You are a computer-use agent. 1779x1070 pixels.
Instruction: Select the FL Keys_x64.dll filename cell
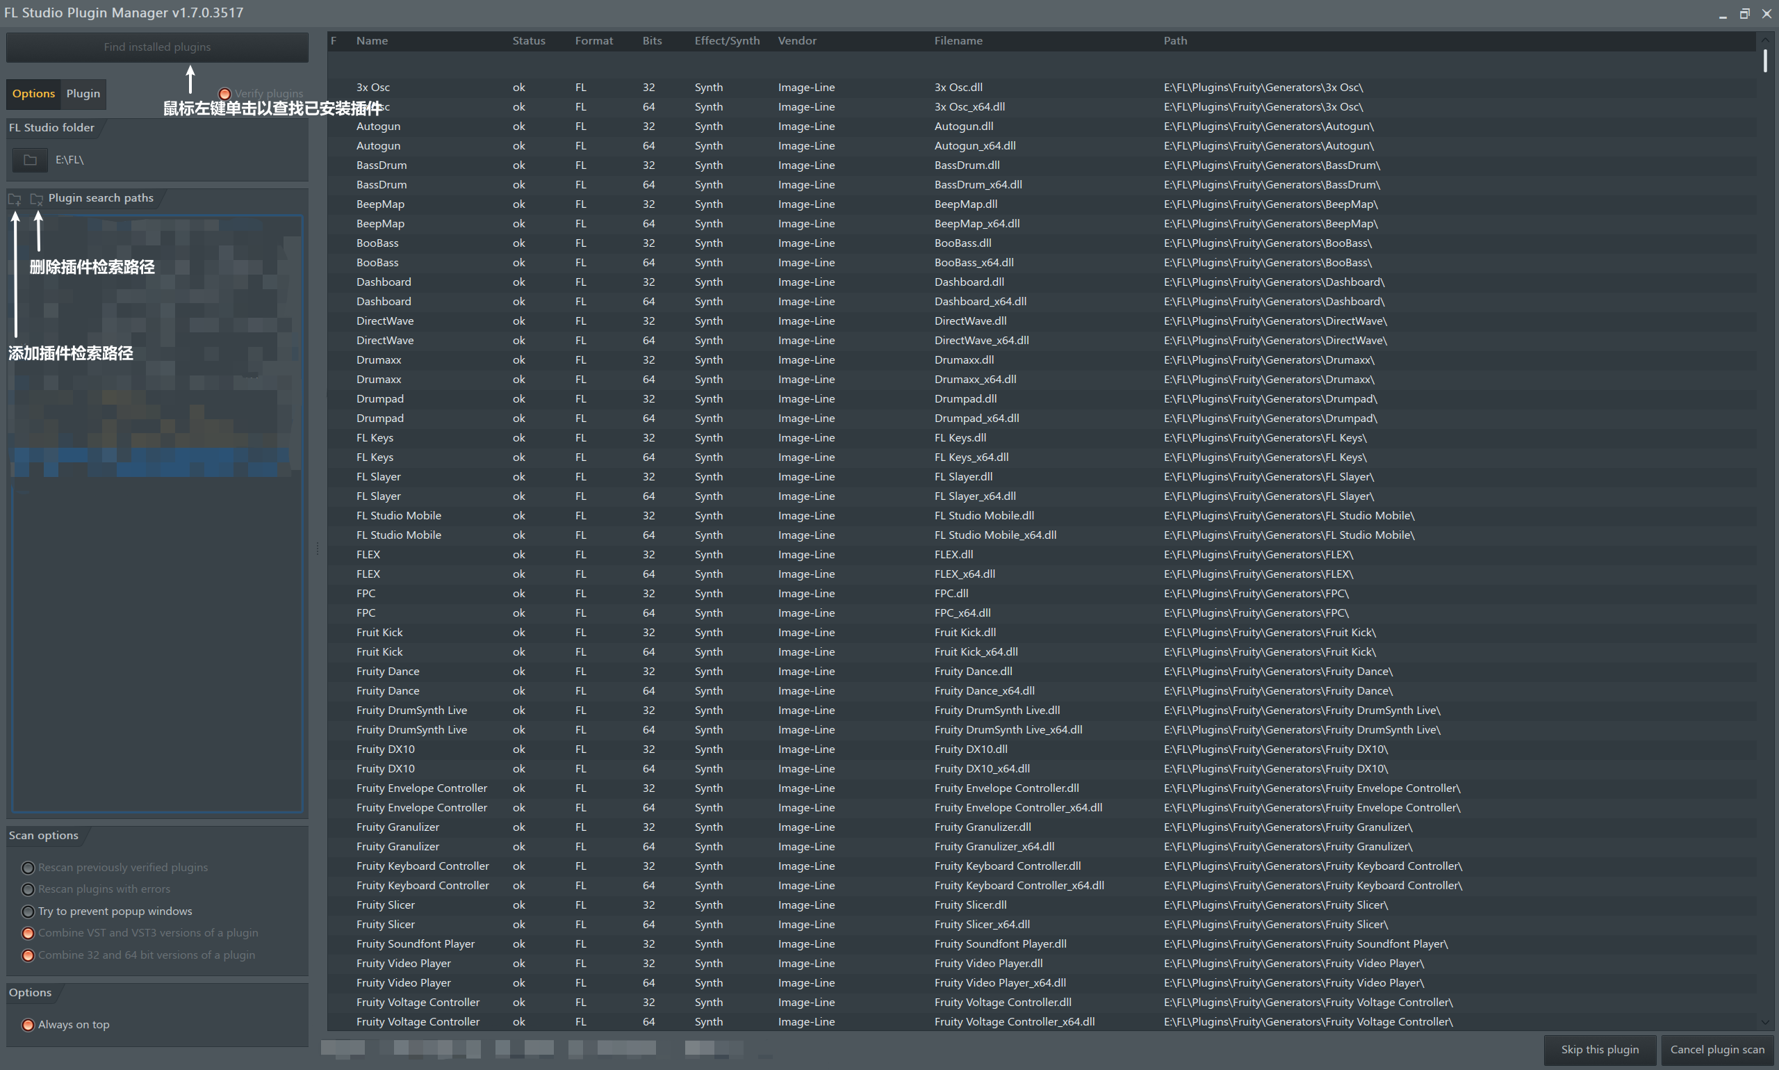[972, 457]
